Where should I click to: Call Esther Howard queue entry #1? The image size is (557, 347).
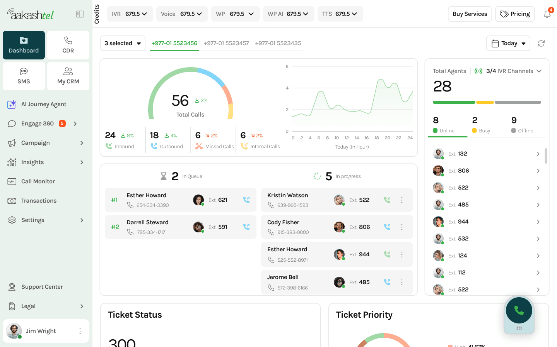[246, 200]
